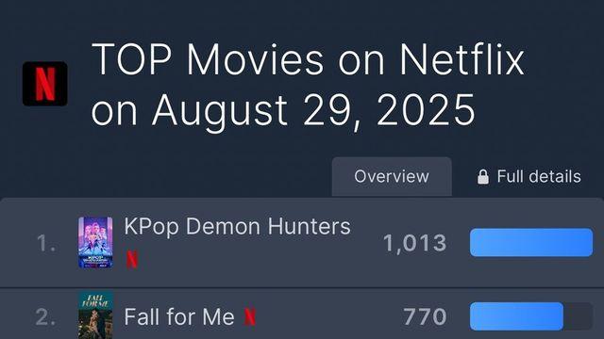The width and height of the screenshot is (604, 339).
Task: Open the Overview tab
Action: [392, 176]
